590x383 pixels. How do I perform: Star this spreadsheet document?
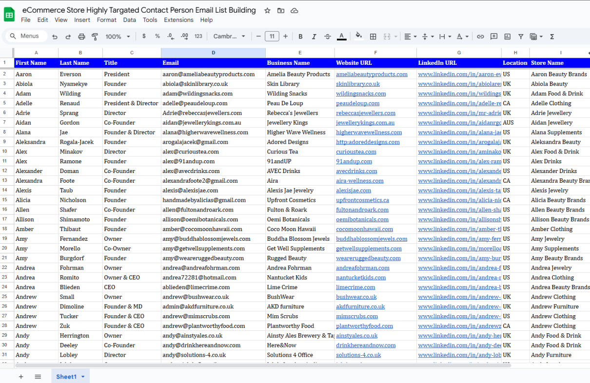click(267, 10)
